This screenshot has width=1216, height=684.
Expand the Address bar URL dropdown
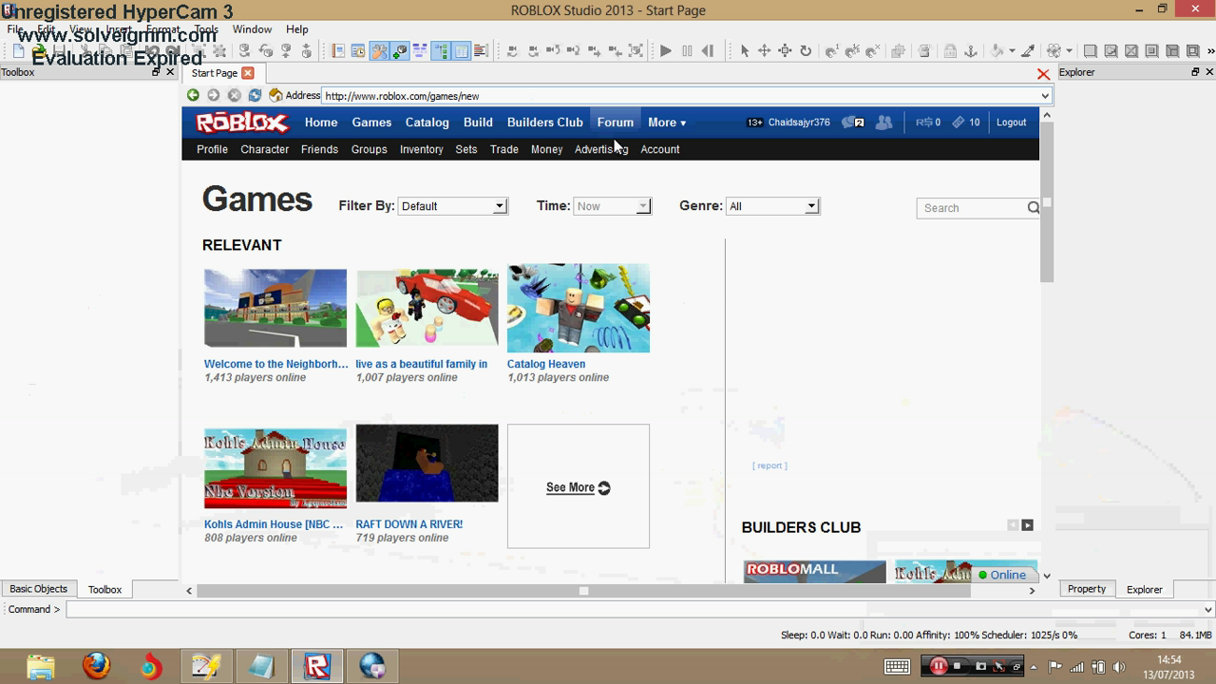pyautogui.click(x=1044, y=96)
